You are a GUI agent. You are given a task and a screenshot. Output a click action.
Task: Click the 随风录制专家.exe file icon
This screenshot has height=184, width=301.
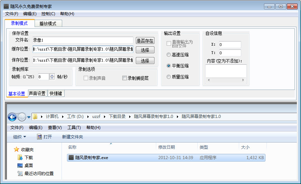[x=71, y=157]
